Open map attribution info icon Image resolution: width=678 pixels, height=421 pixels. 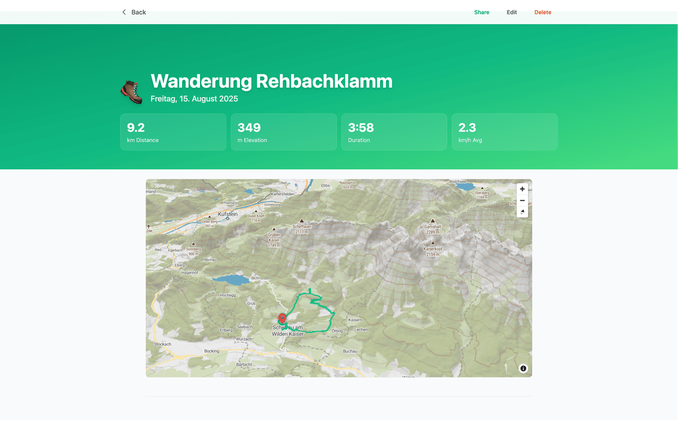click(523, 369)
